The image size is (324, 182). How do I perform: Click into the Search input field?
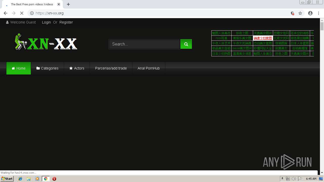pyautogui.click(x=144, y=44)
